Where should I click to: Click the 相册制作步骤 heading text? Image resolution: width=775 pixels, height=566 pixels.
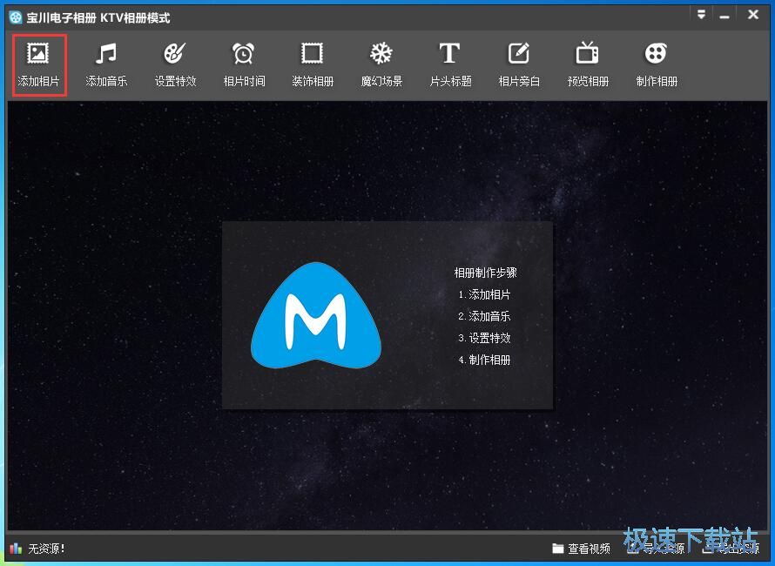click(x=485, y=273)
